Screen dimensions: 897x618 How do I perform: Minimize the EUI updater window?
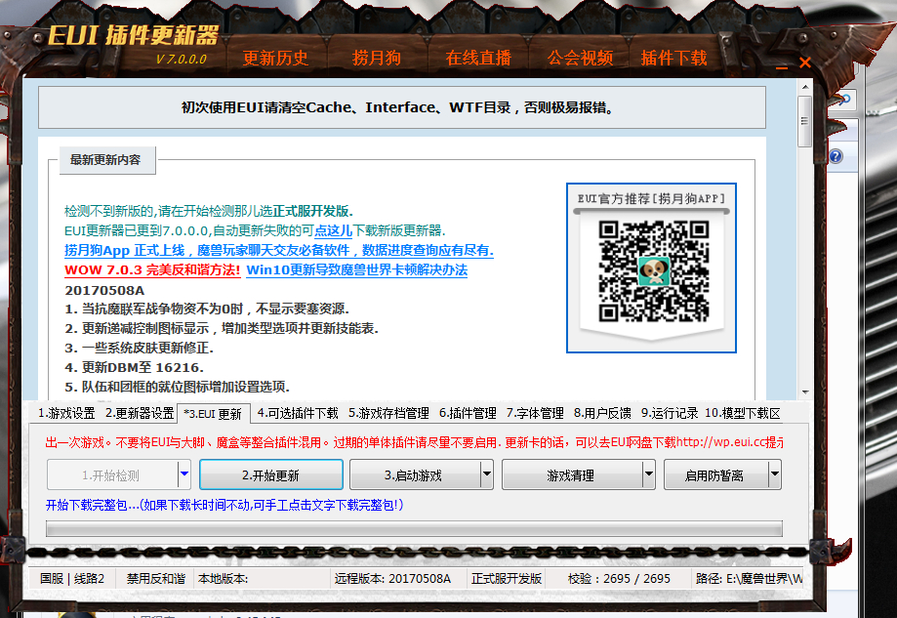point(782,67)
